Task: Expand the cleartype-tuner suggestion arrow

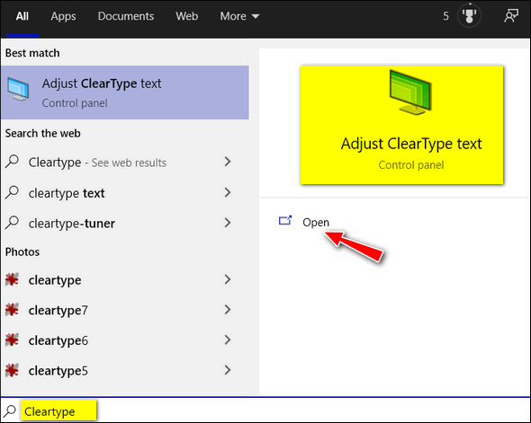Action: (x=228, y=223)
